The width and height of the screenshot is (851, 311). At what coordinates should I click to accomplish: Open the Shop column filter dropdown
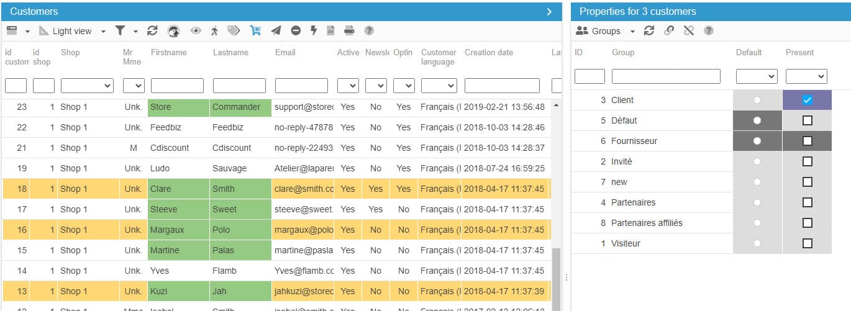coord(87,86)
